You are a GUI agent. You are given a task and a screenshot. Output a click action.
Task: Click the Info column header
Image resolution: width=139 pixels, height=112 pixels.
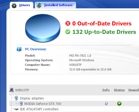click(106, 90)
